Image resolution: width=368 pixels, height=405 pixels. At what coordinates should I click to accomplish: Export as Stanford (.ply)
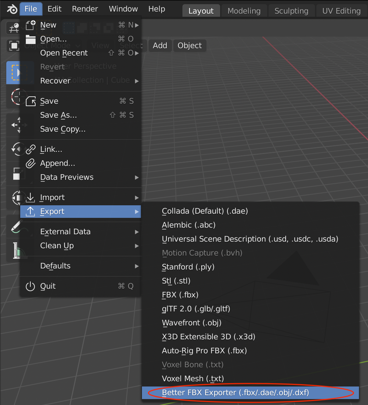(x=250, y=267)
